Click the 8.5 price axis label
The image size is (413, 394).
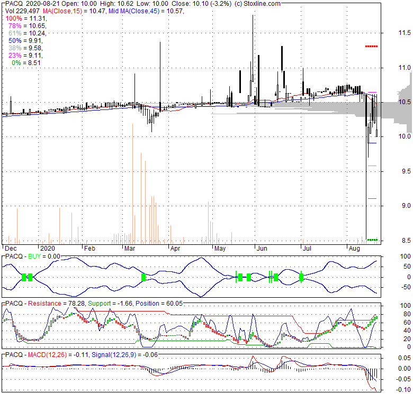406,241
